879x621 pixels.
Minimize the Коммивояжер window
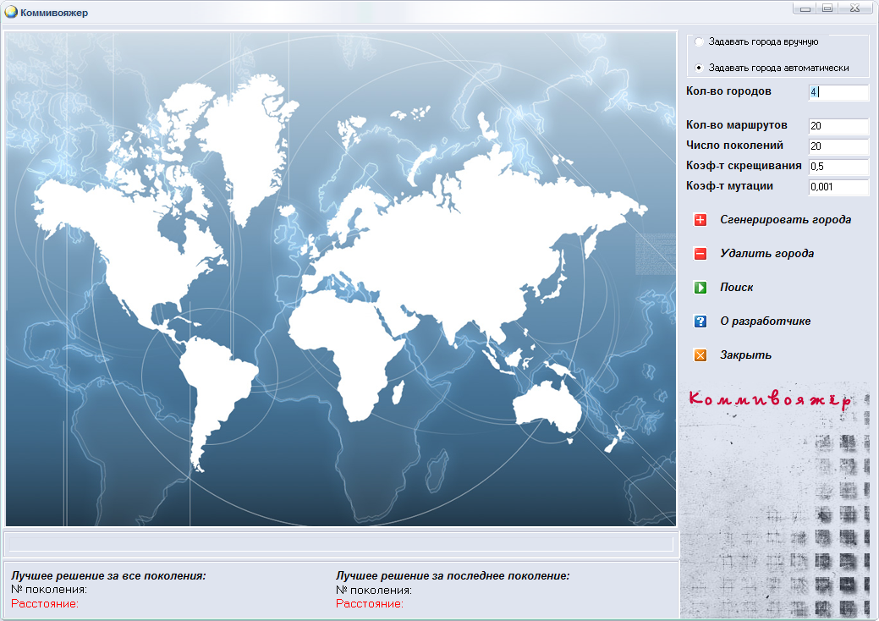(805, 8)
